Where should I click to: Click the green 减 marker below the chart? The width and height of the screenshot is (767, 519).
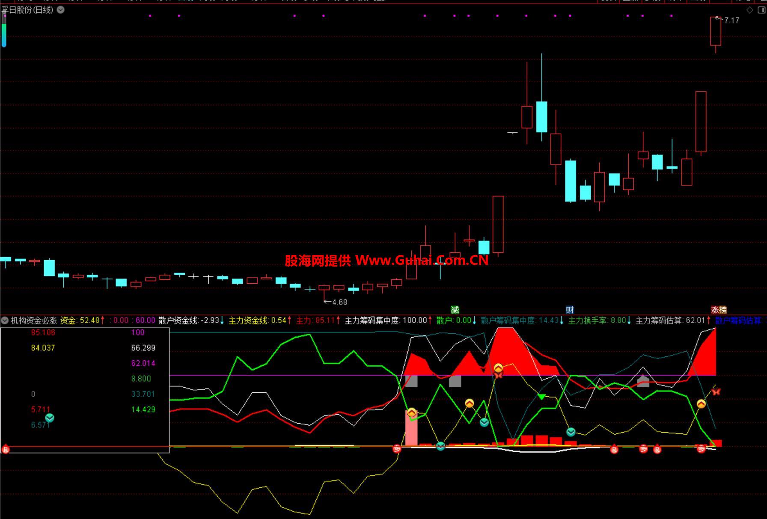455,310
